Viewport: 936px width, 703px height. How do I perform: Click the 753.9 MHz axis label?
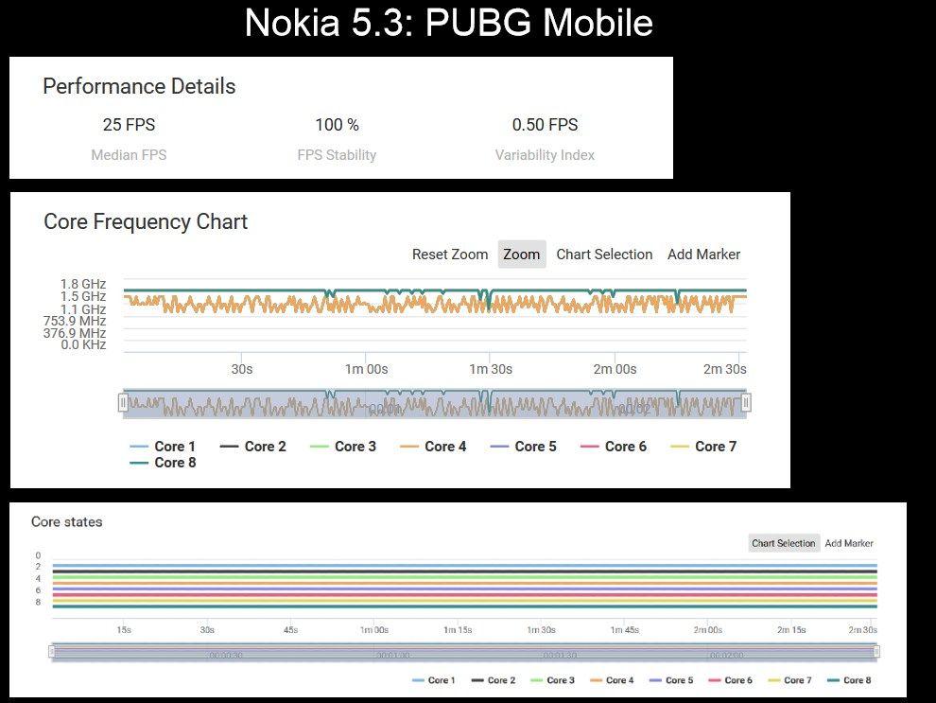(x=75, y=322)
